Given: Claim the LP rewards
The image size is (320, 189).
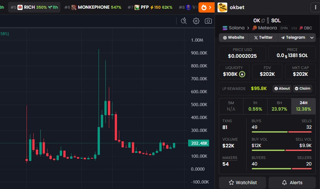Looking at the screenshot, I should click(303, 88).
